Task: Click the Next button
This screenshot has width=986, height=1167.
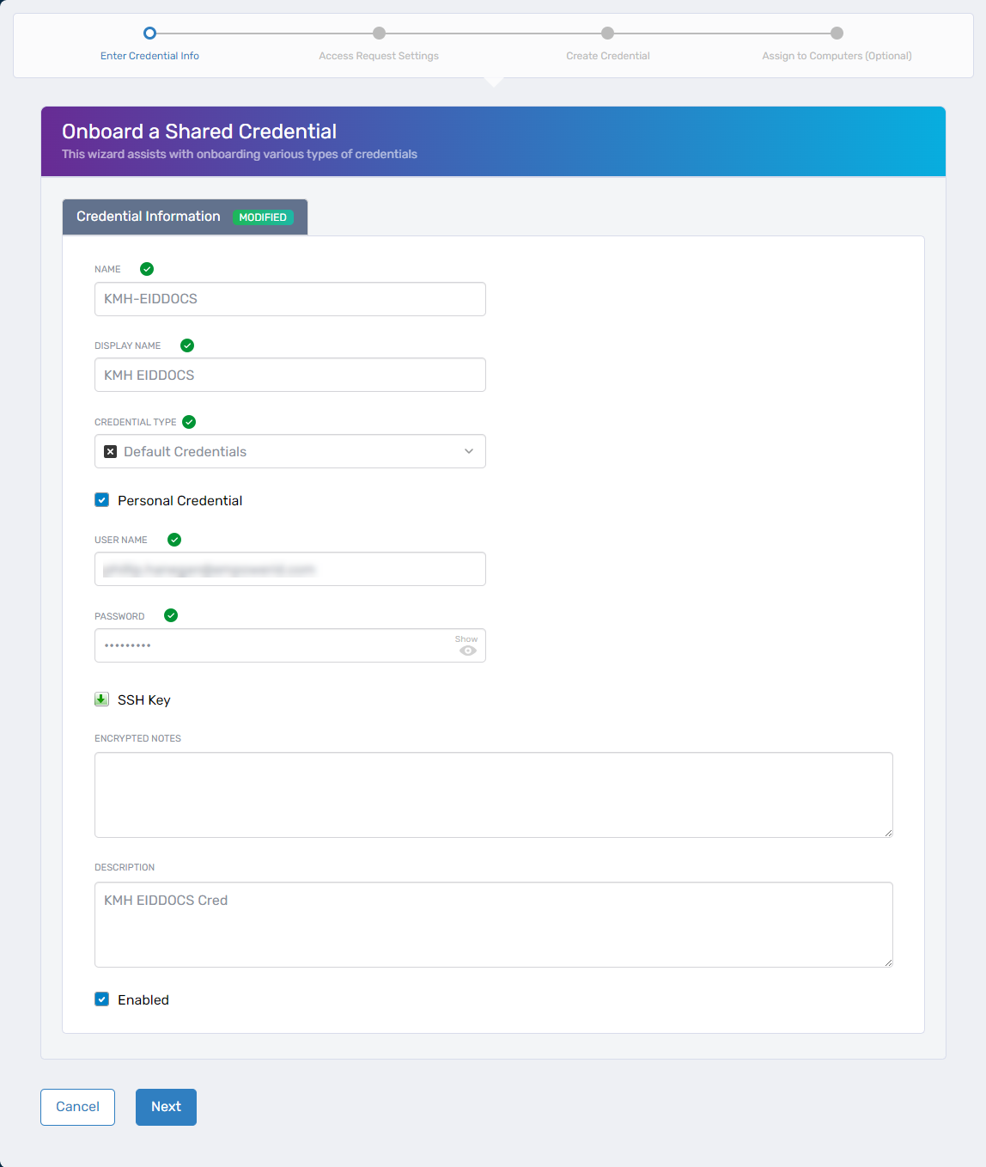Action: click(x=165, y=1107)
